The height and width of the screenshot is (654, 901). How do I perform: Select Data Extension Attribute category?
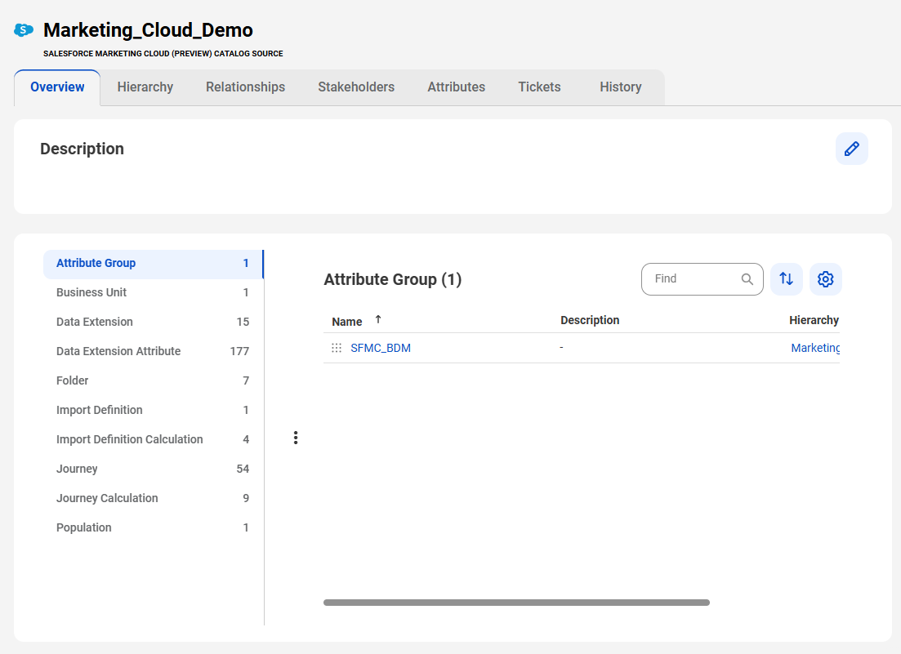pos(153,351)
